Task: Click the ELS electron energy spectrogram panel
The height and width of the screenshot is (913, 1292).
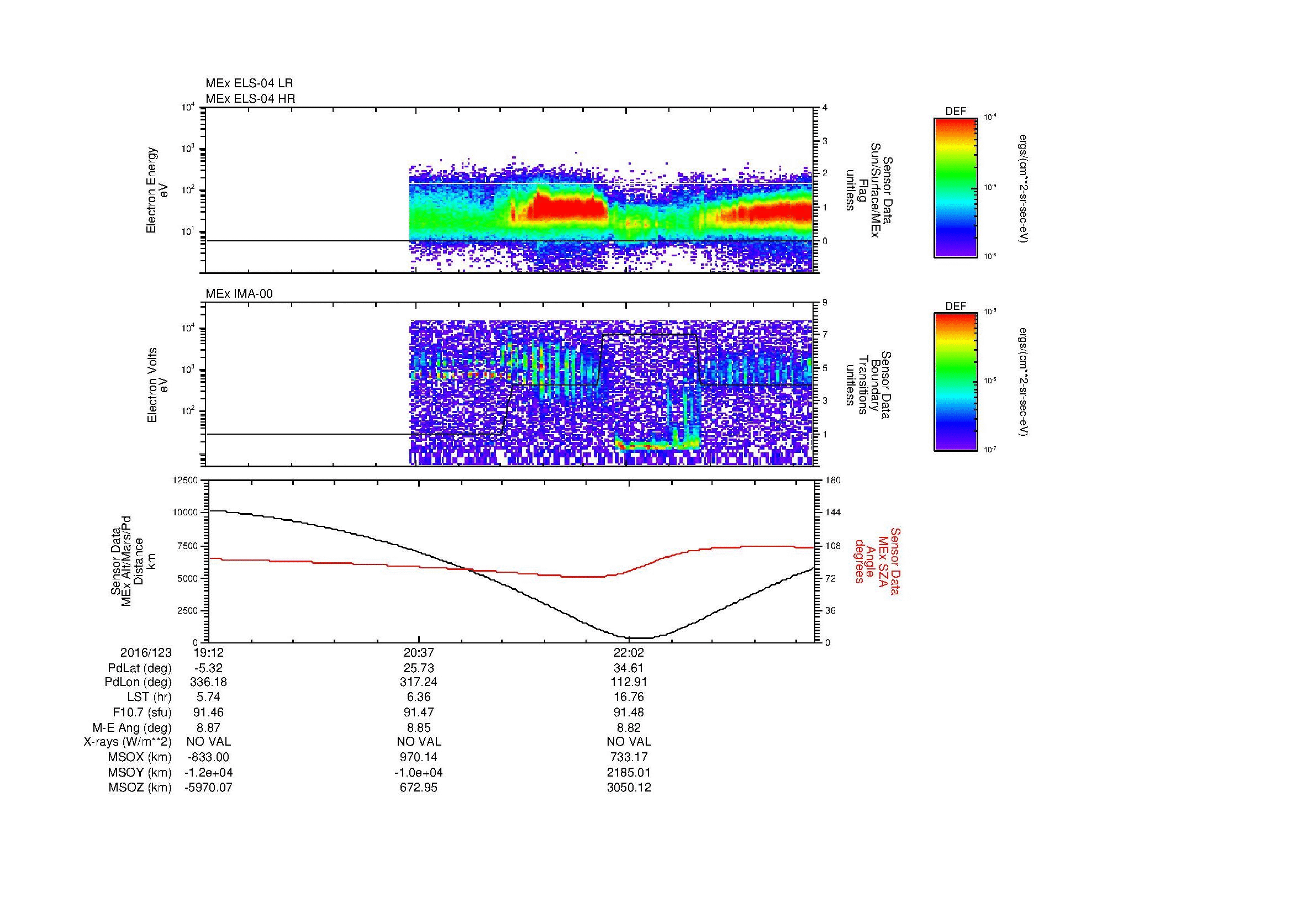Action: coord(510,190)
